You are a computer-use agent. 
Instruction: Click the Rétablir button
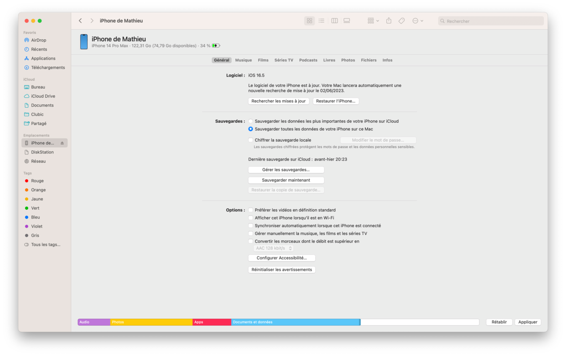pyautogui.click(x=499, y=322)
